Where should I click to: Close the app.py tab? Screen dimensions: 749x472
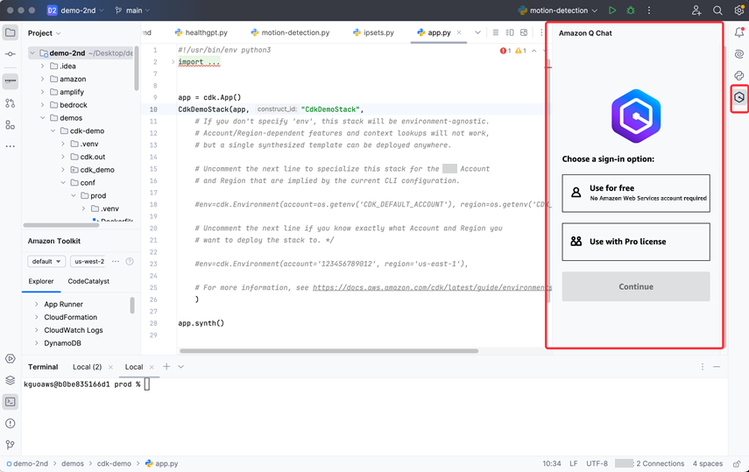459,32
